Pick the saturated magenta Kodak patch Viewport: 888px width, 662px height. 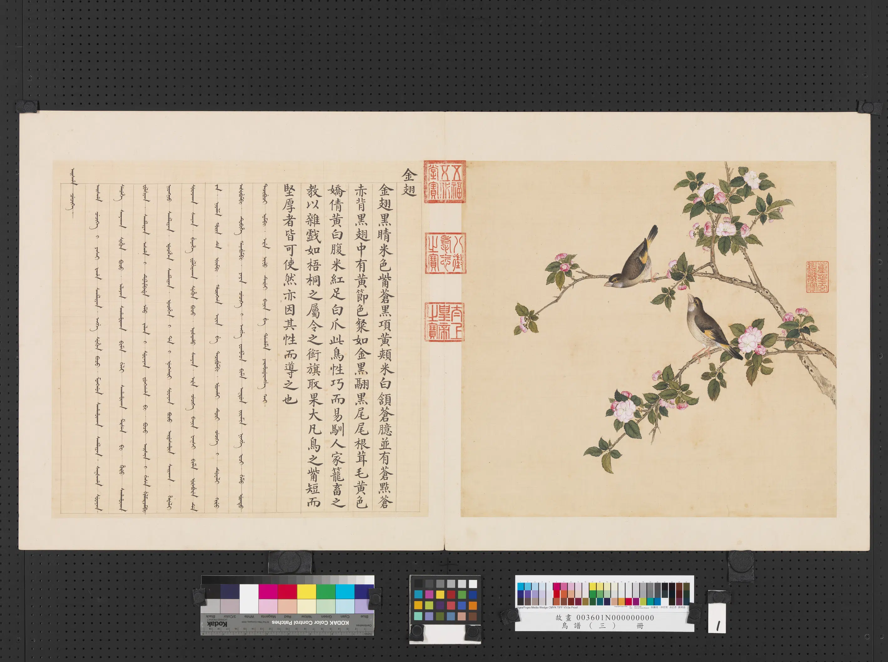pyautogui.click(x=268, y=591)
